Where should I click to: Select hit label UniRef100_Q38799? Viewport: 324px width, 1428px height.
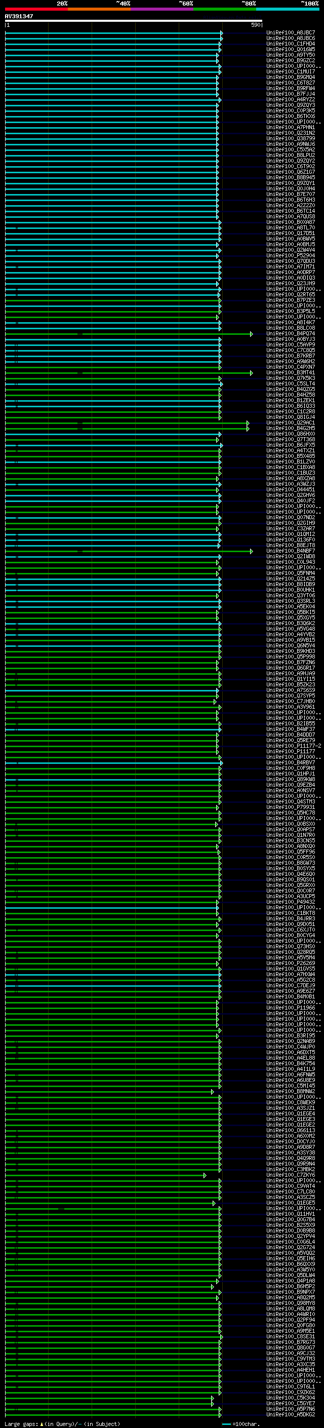[291, 139]
